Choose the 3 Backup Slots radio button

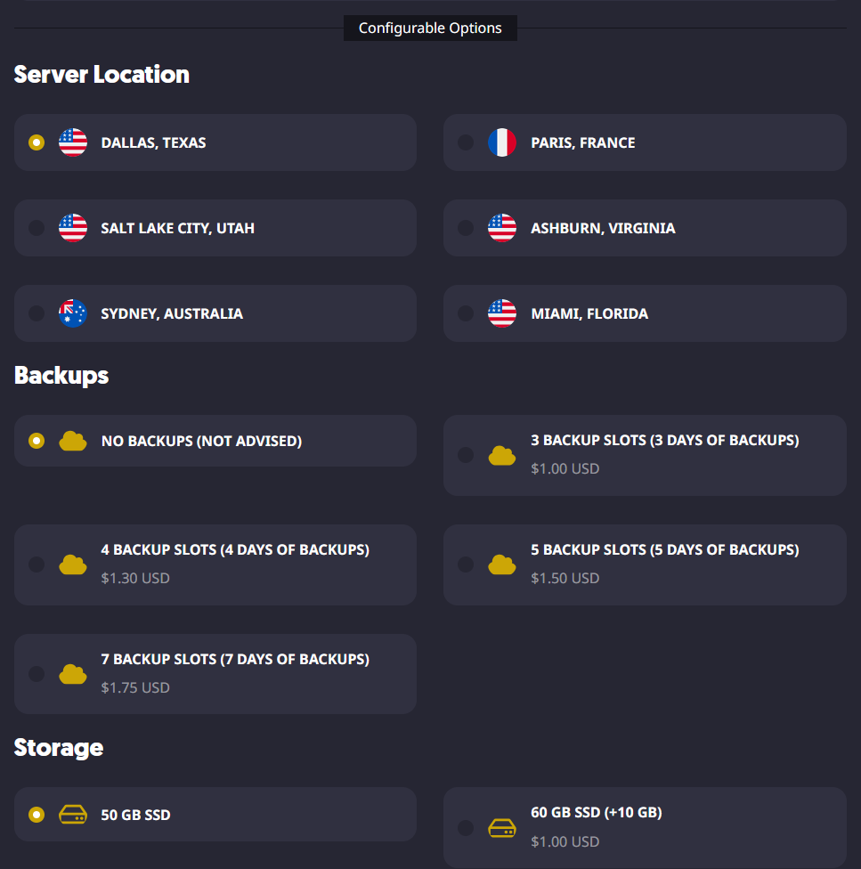[x=466, y=455]
